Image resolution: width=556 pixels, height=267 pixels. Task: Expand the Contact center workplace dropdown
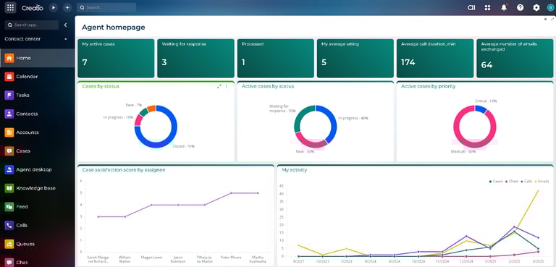(66, 39)
